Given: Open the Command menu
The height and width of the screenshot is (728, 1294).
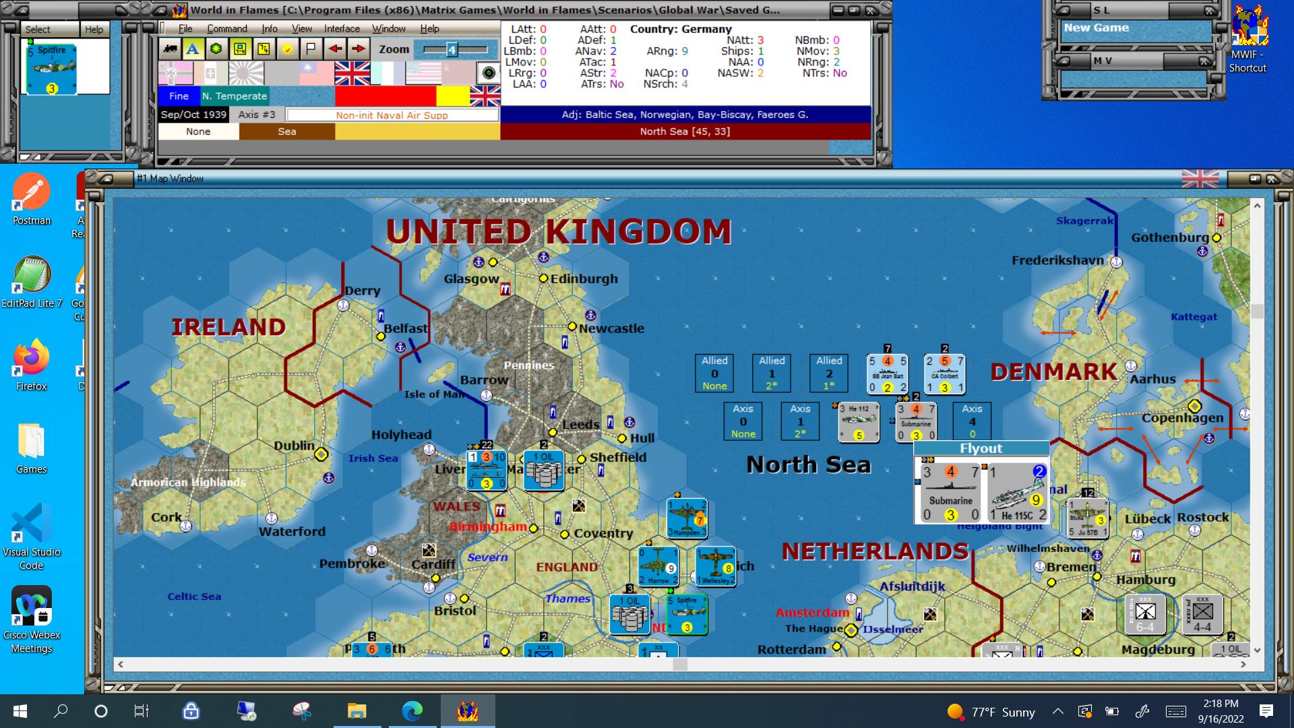Looking at the screenshot, I should (227, 28).
